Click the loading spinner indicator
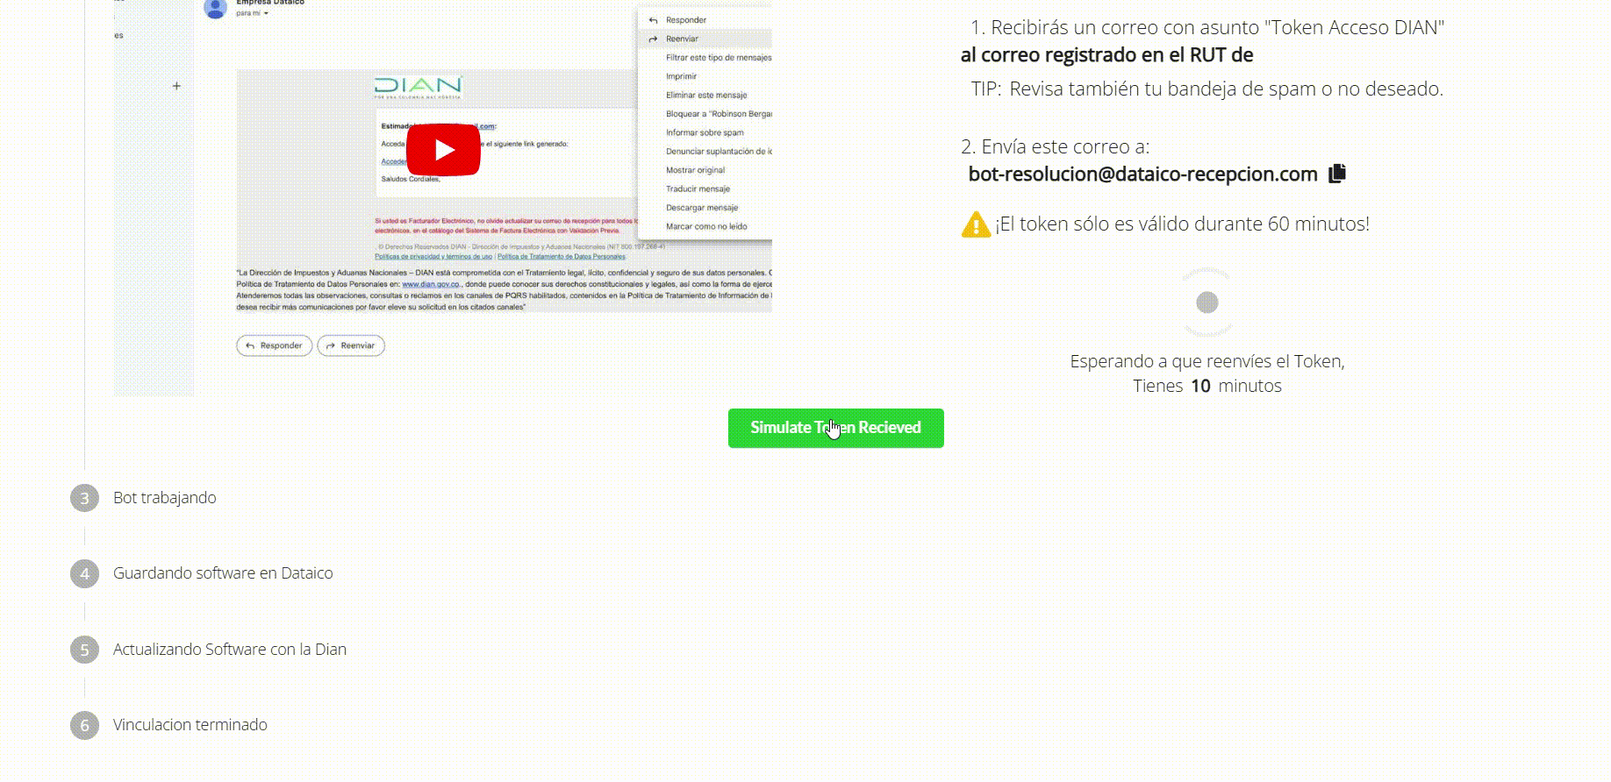This screenshot has height=782, width=1611. point(1207,302)
